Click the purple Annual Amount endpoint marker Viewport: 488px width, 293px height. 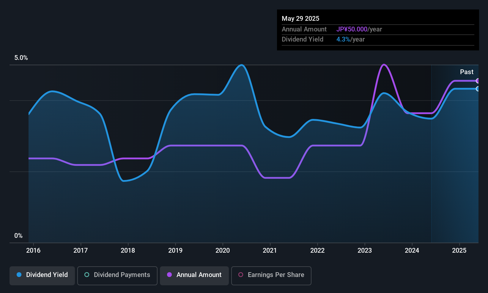coord(478,81)
